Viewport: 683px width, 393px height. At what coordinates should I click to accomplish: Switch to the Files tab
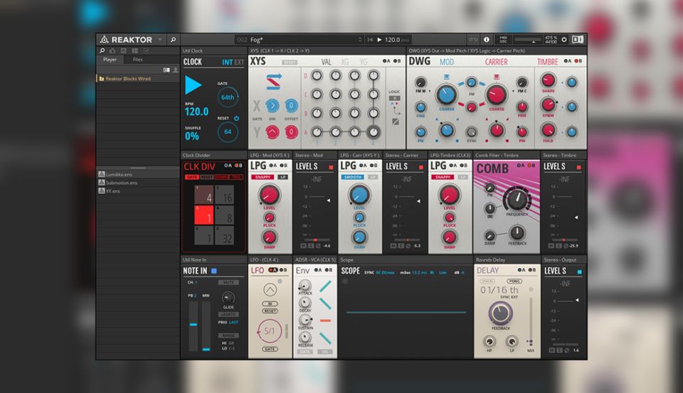pos(137,60)
